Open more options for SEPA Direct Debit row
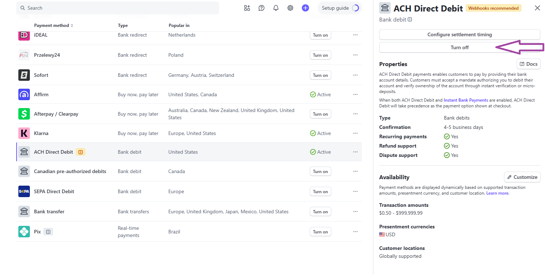 click(x=355, y=191)
